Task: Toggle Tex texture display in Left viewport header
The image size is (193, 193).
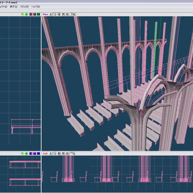Action: coord(73,153)
